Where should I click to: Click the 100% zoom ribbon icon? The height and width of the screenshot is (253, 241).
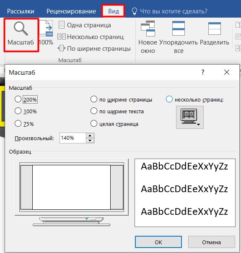(x=46, y=33)
